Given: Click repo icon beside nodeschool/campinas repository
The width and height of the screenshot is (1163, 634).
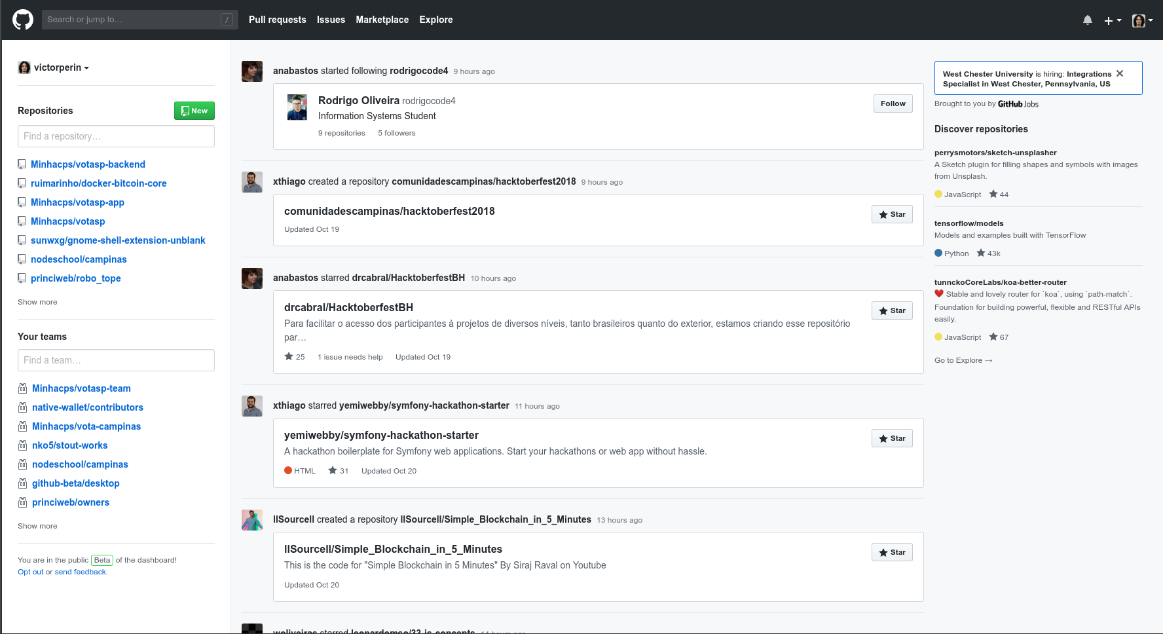Looking at the screenshot, I should tap(22, 259).
